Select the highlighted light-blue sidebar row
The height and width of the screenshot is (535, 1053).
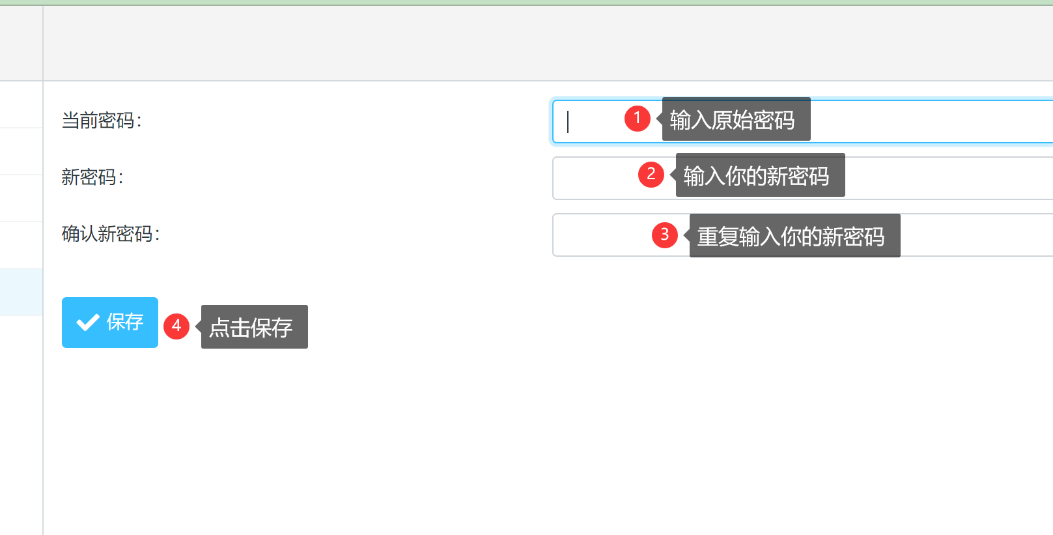coord(21,292)
